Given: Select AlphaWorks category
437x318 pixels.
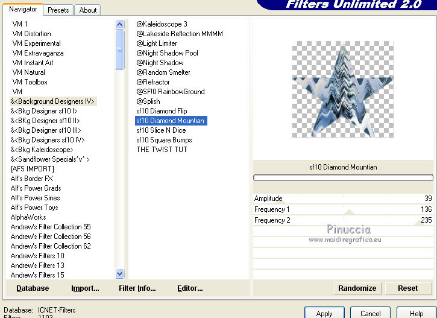Looking at the screenshot, I should coord(28,217).
